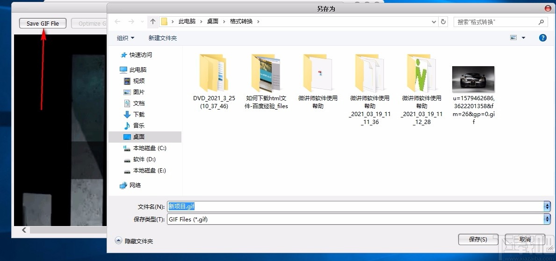Viewport: 556px width, 261px height.
Task: Open 软件 (D:) drive in sidebar
Action: click(x=140, y=159)
